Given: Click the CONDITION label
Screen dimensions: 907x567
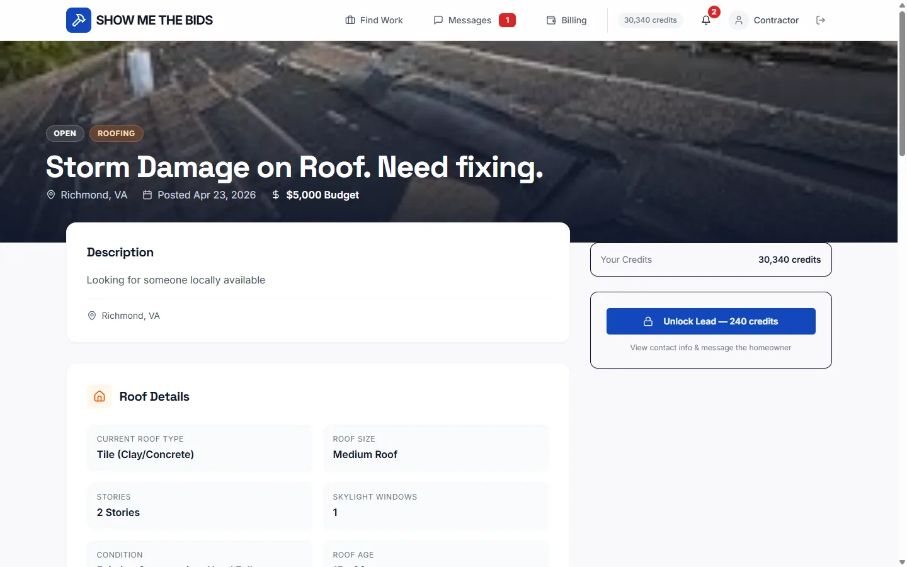Looking at the screenshot, I should (120, 555).
